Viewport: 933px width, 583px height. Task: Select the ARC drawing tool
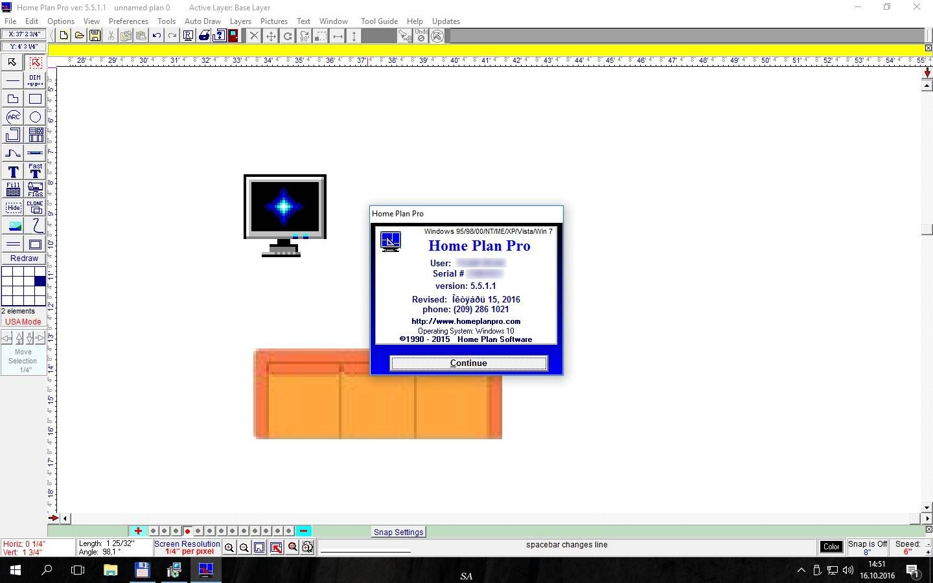13,117
